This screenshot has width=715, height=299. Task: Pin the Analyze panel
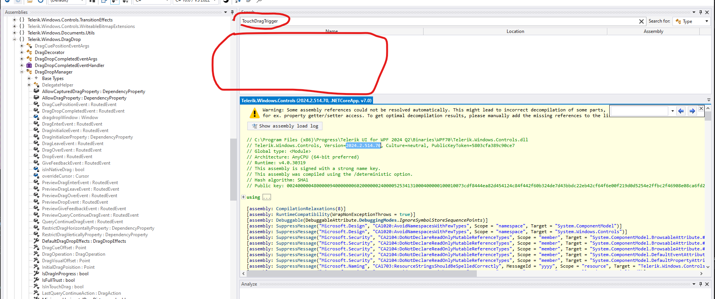pyautogui.click(x=700, y=284)
